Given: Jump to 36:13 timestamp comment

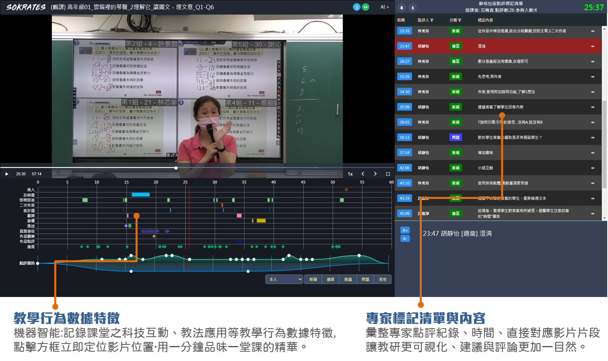Looking at the screenshot, I should tap(404, 137).
